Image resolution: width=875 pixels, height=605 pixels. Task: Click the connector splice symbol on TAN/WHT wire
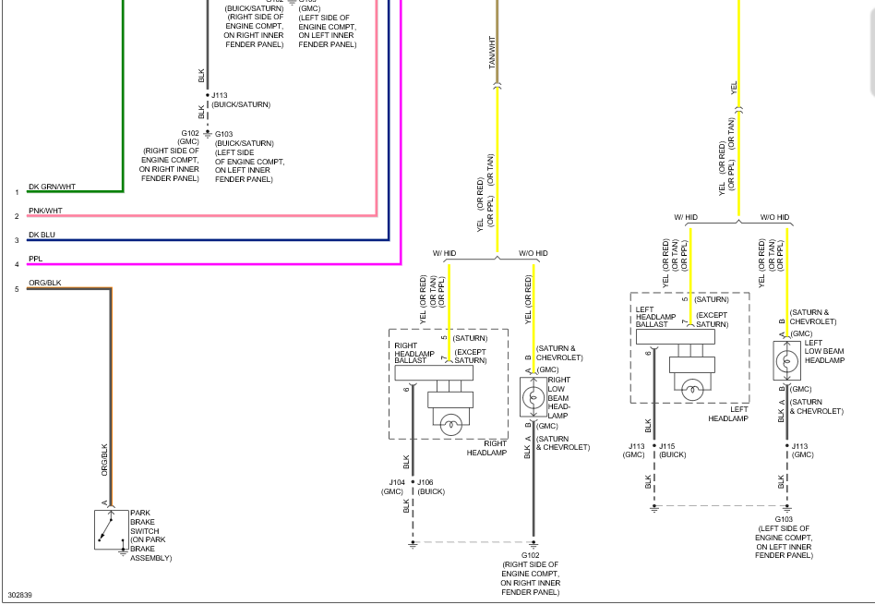coord(497,86)
